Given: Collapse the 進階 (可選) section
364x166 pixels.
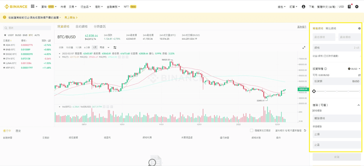Looking at the screenshot, I should [359, 105].
